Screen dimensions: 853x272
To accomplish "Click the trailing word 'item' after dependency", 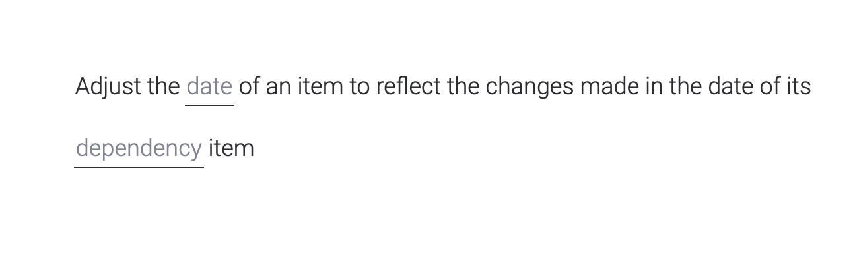I will click(x=231, y=148).
